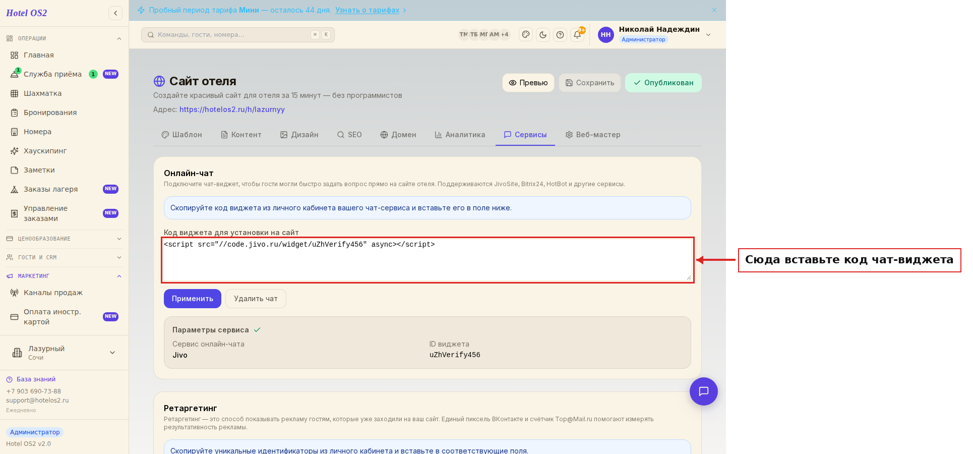Dismiss the trial period banner
Screen dimensions: 973x454
714,10
